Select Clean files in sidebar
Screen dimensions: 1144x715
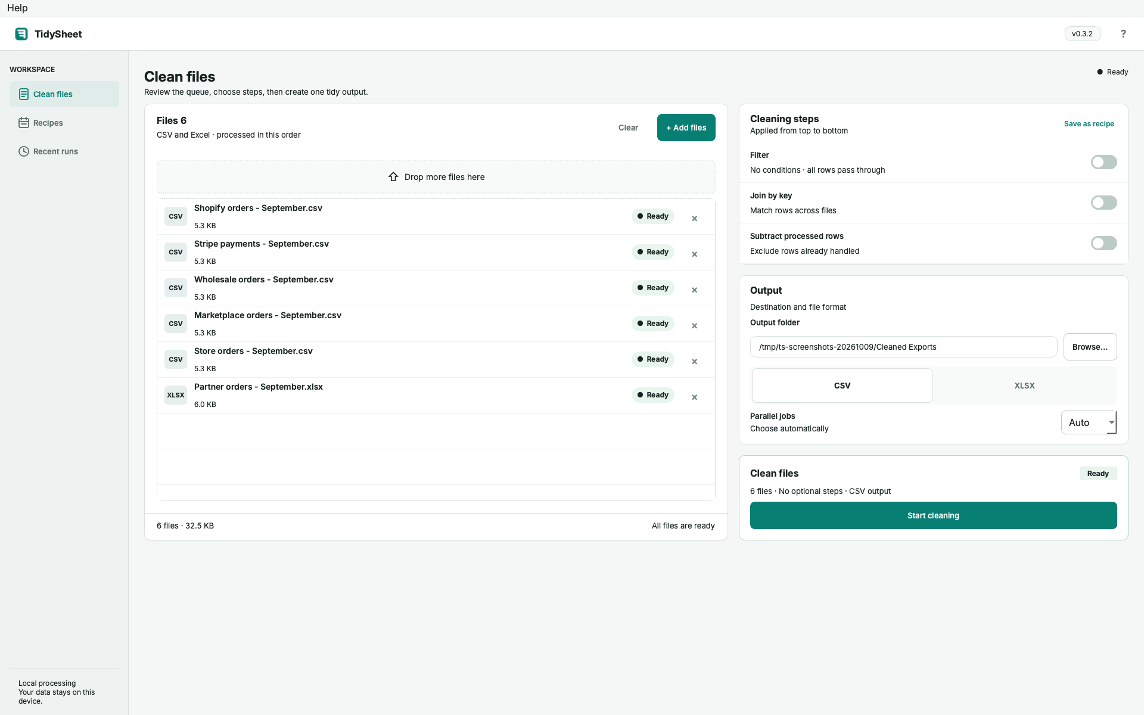pyautogui.click(x=64, y=94)
